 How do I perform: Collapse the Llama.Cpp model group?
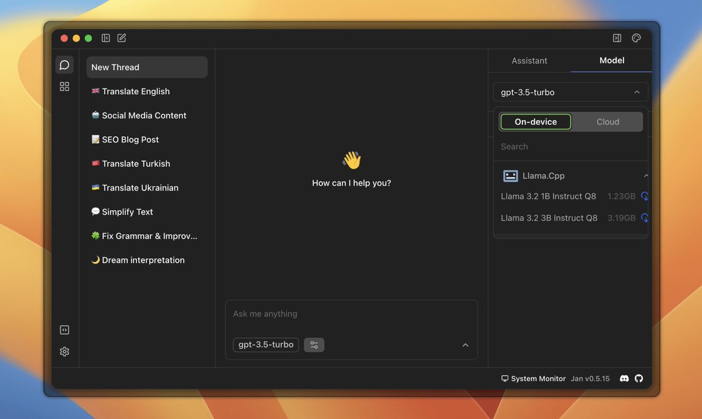point(646,176)
